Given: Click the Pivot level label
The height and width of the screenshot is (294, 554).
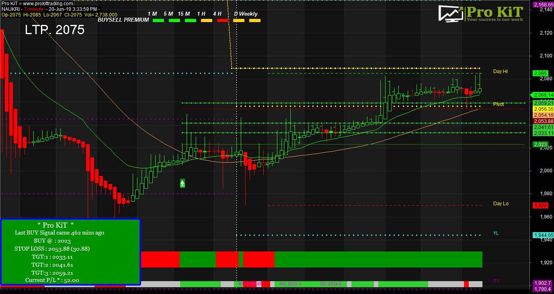Looking at the screenshot, I should [499, 104].
